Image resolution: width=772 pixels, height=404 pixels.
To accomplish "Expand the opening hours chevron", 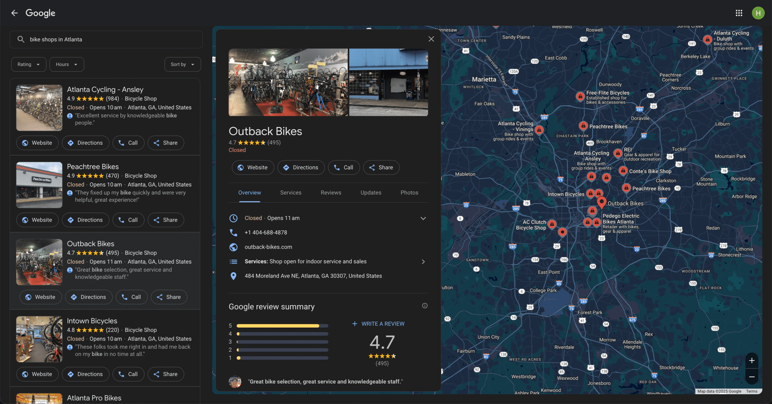I will click(x=423, y=218).
